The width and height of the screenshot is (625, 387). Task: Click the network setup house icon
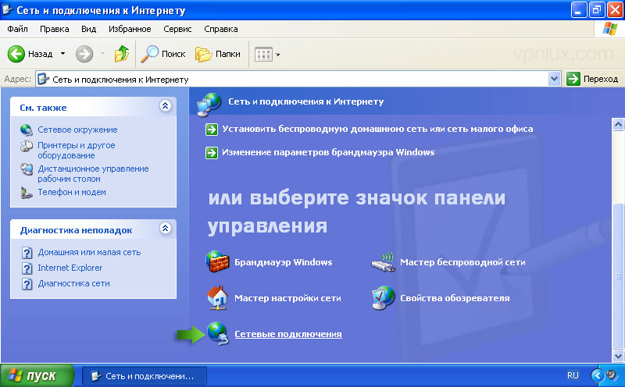(x=217, y=298)
